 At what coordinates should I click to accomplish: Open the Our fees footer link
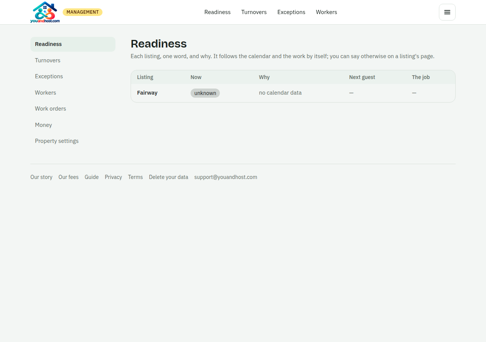tap(68, 177)
